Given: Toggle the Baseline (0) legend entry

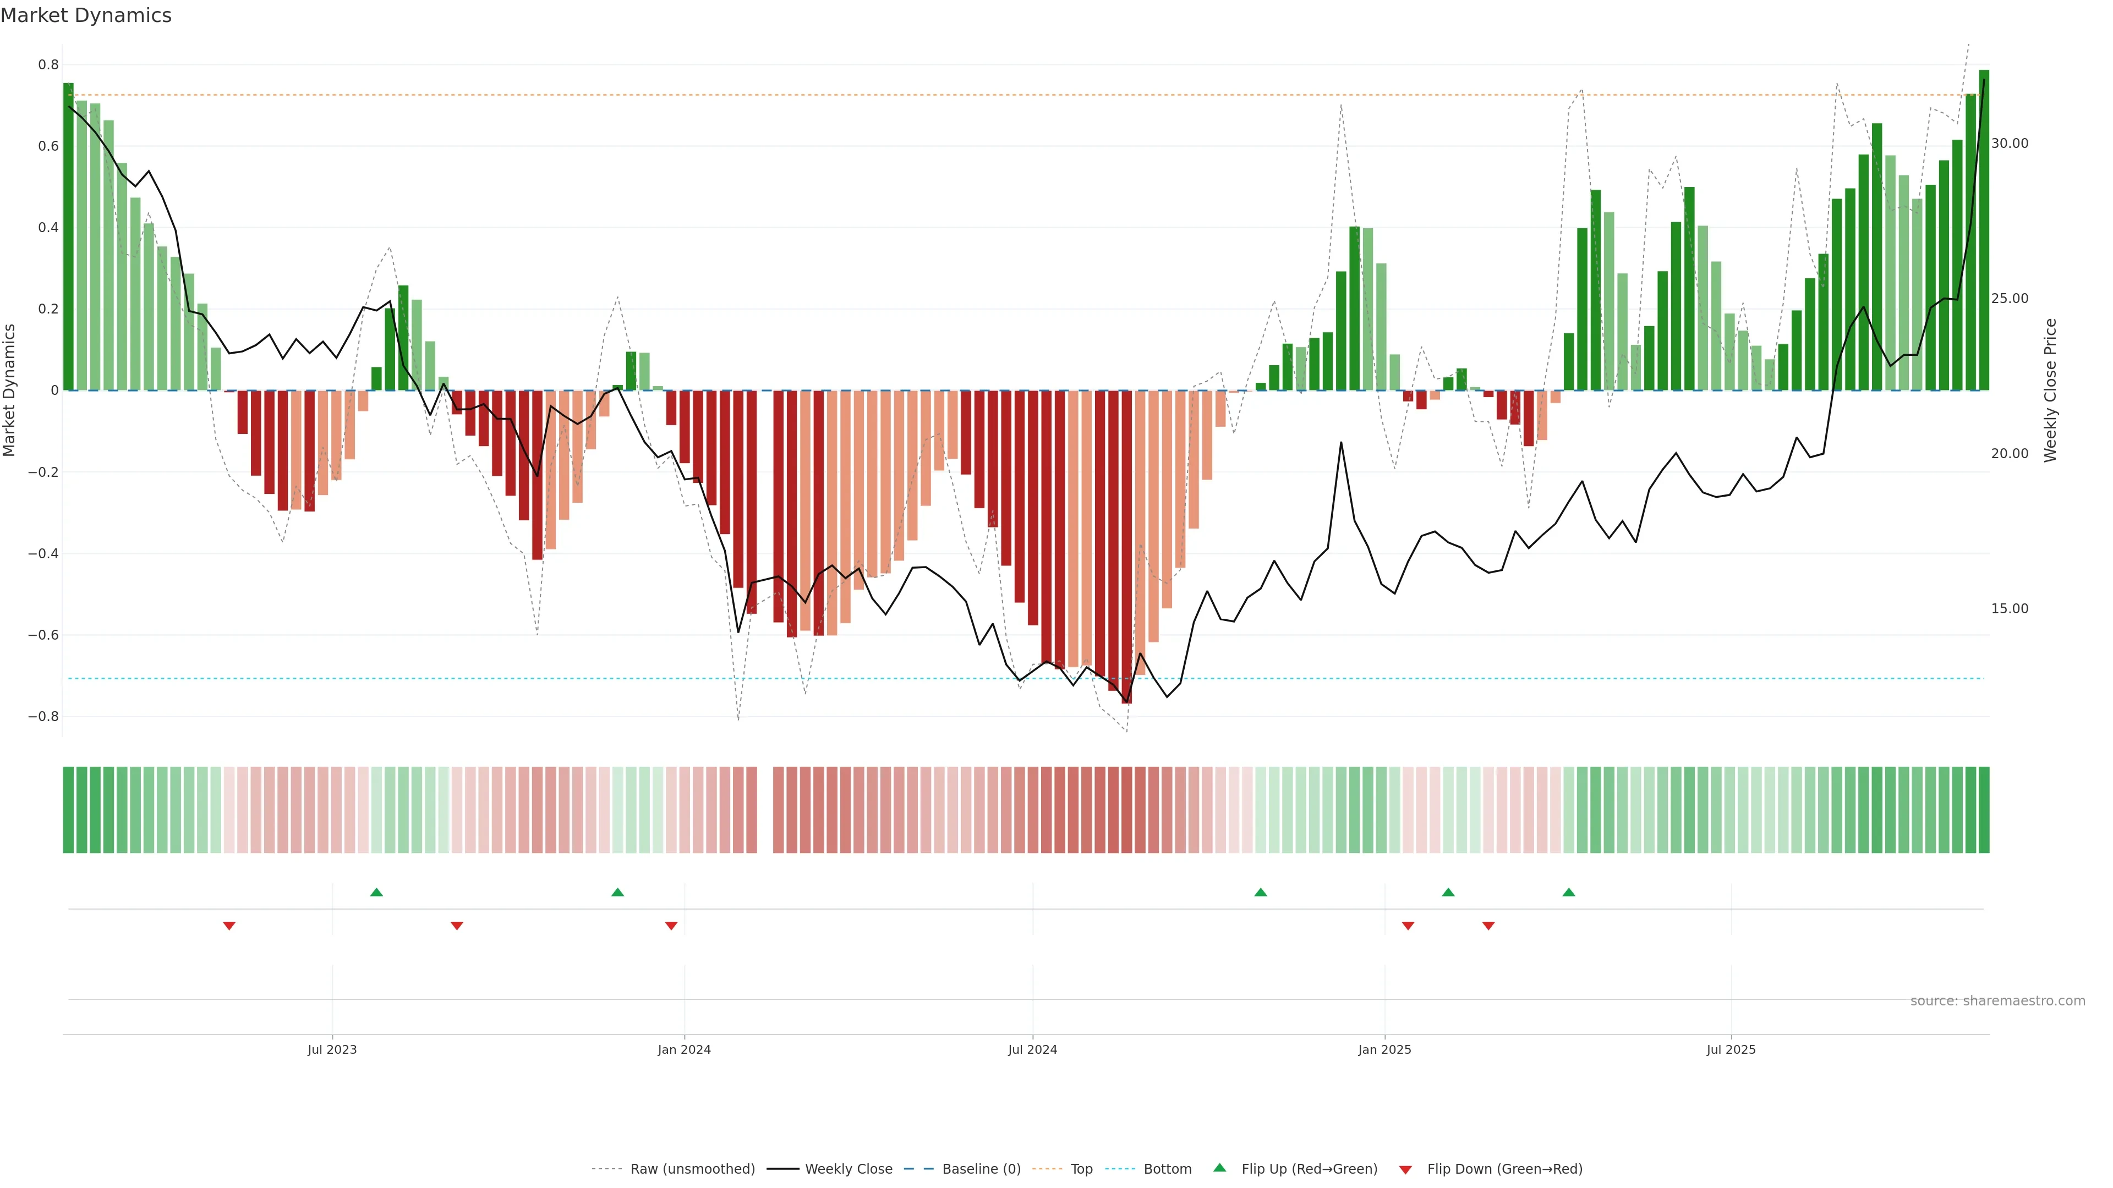Looking at the screenshot, I should pyautogui.click(x=981, y=1168).
